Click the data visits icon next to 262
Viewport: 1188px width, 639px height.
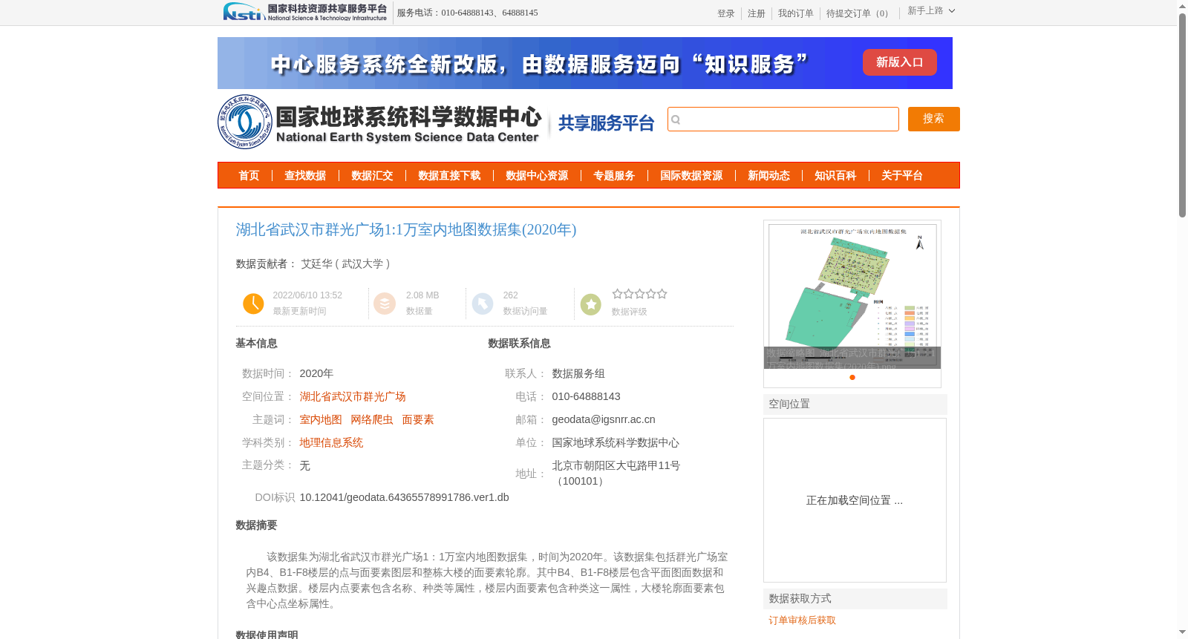pyautogui.click(x=483, y=304)
